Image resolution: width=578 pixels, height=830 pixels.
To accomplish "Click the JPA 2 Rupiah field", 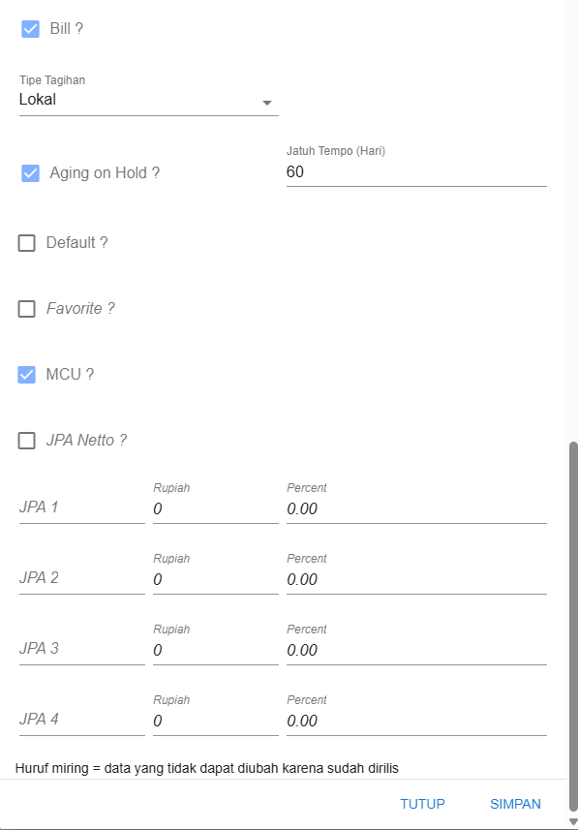I will [216, 579].
